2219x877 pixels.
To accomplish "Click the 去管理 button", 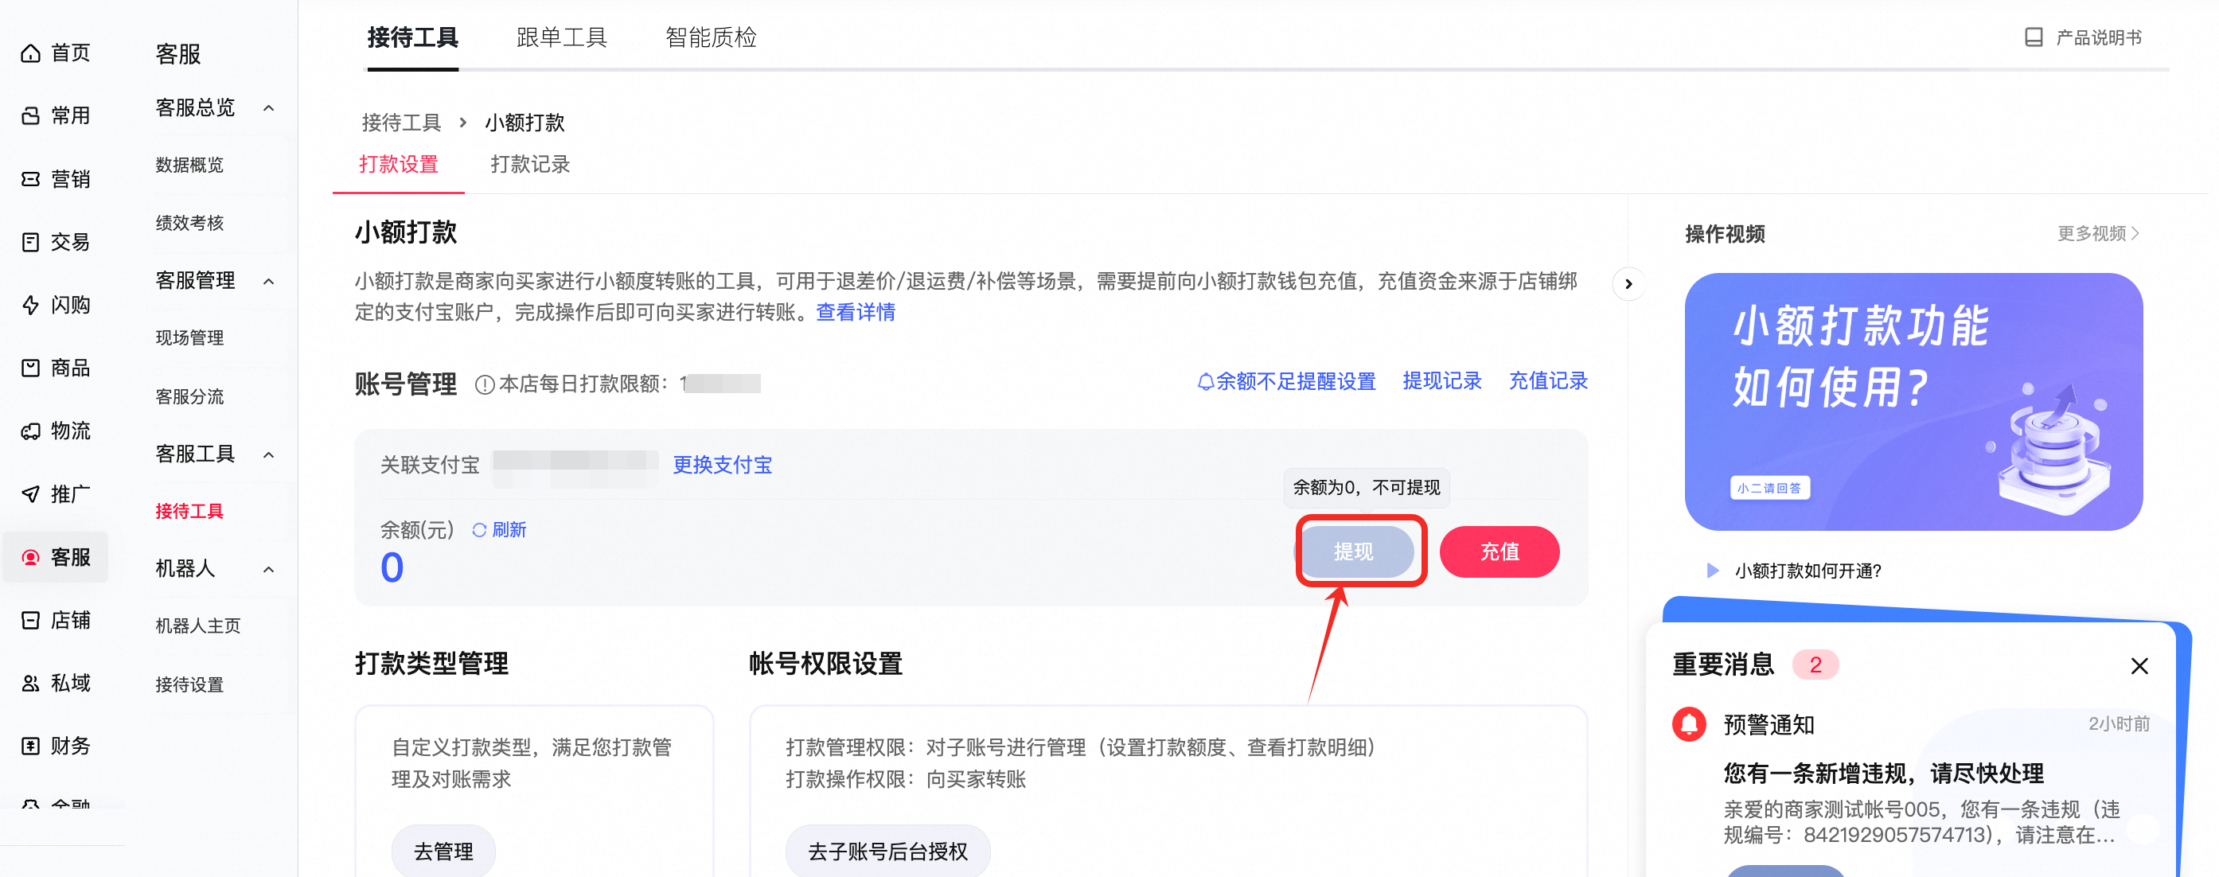I will click(x=443, y=852).
